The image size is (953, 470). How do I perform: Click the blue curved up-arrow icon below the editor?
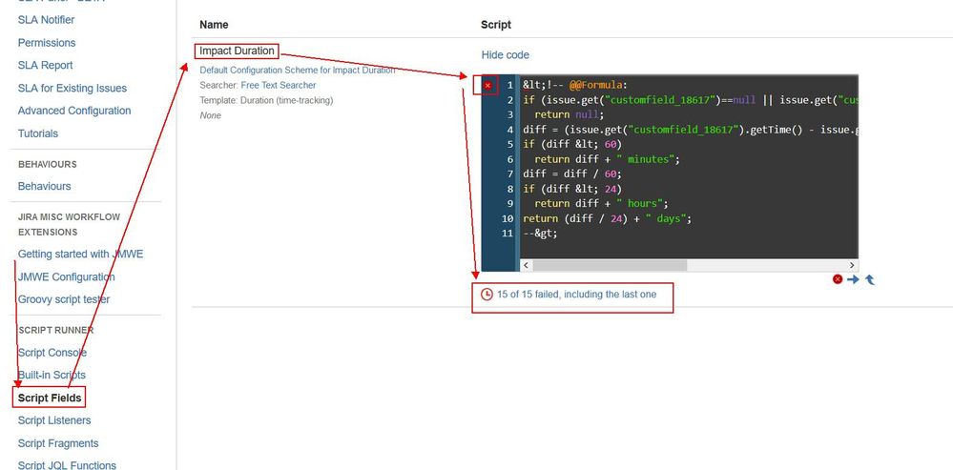(870, 279)
